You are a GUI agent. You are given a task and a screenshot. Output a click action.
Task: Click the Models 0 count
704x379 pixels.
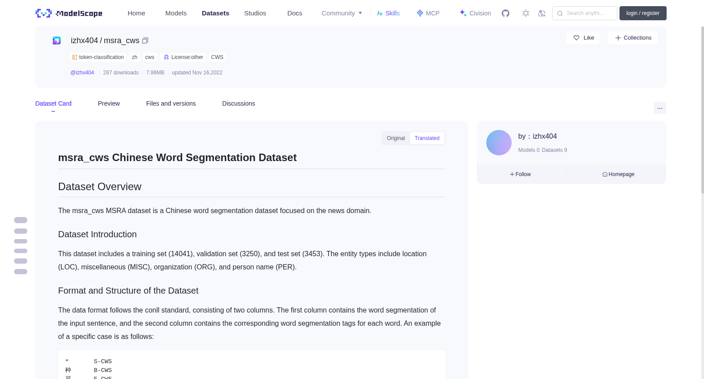click(529, 150)
